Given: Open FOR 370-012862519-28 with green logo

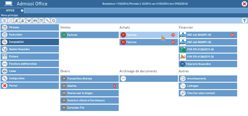Looking at the screenshot, I should click(208, 50).
